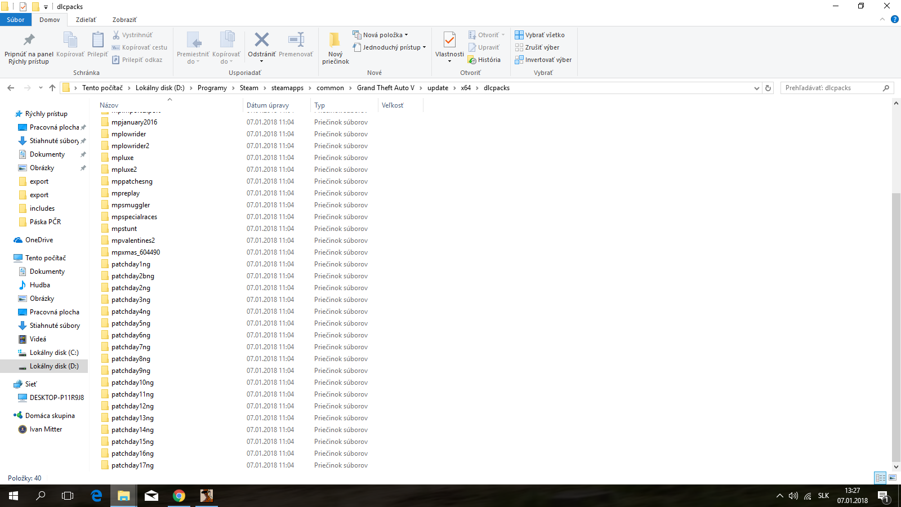The height and width of the screenshot is (507, 901).
Task: Open OneDrive in navigation pane
Action: pyautogui.click(x=39, y=240)
